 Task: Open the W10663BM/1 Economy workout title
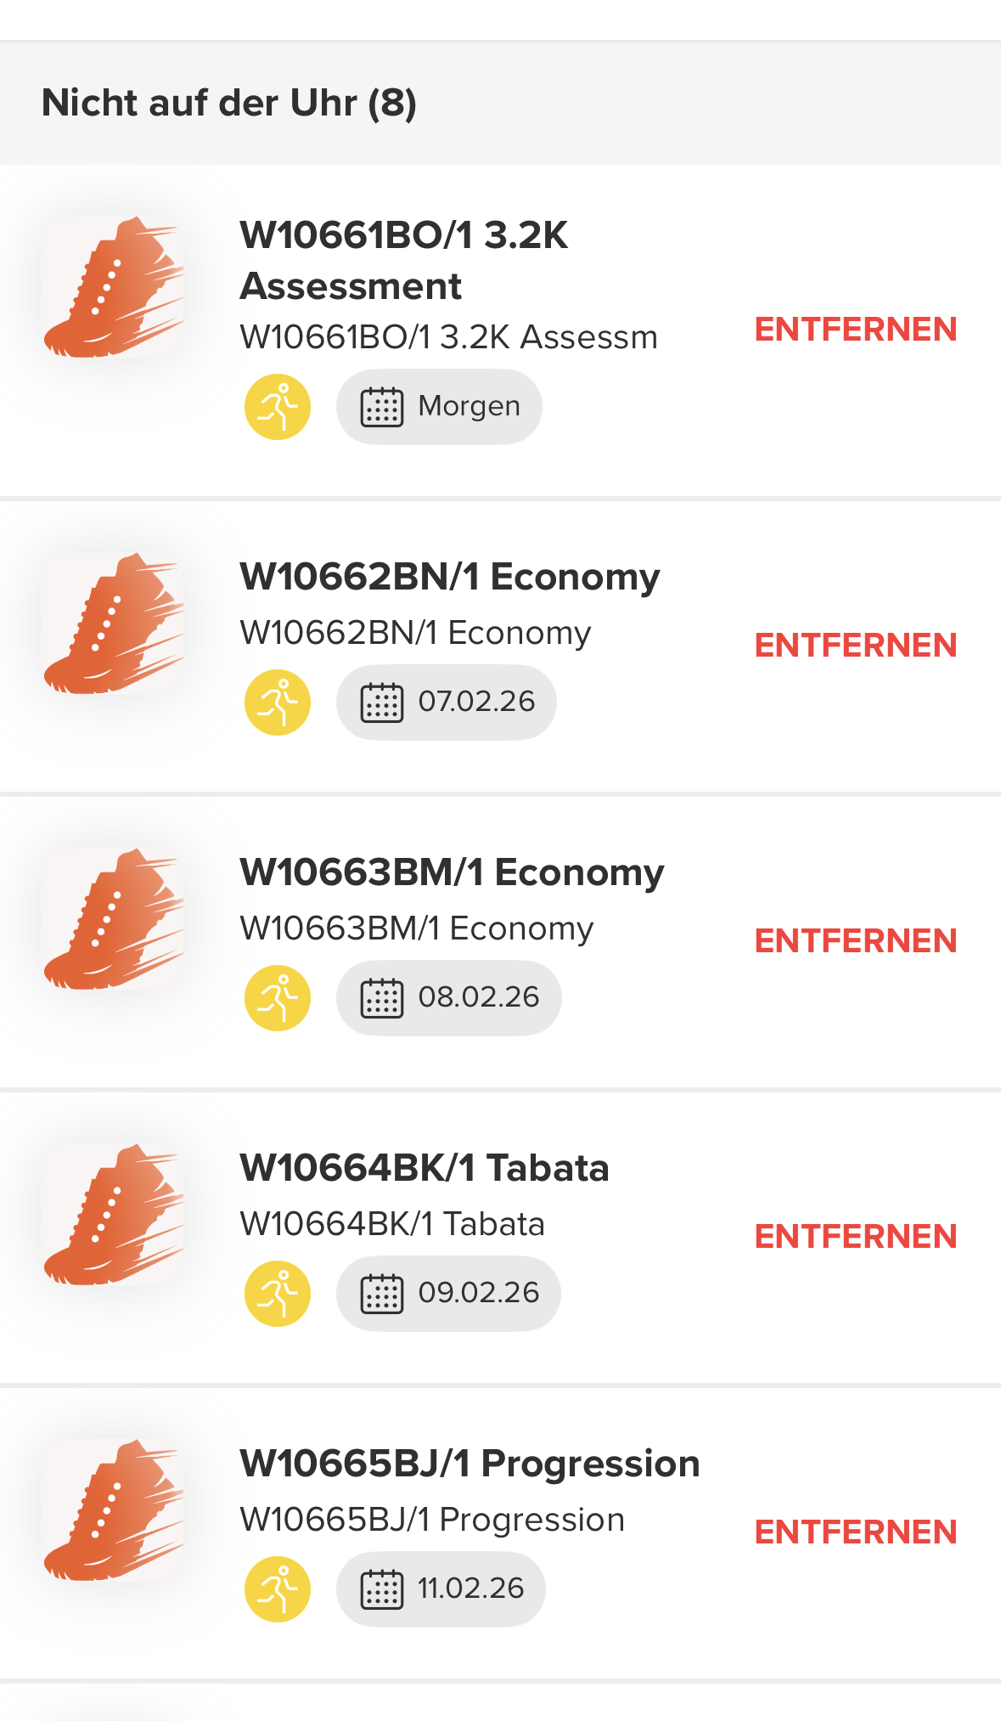click(x=452, y=872)
